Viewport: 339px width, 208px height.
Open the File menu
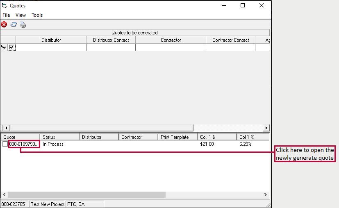coord(6,15)
